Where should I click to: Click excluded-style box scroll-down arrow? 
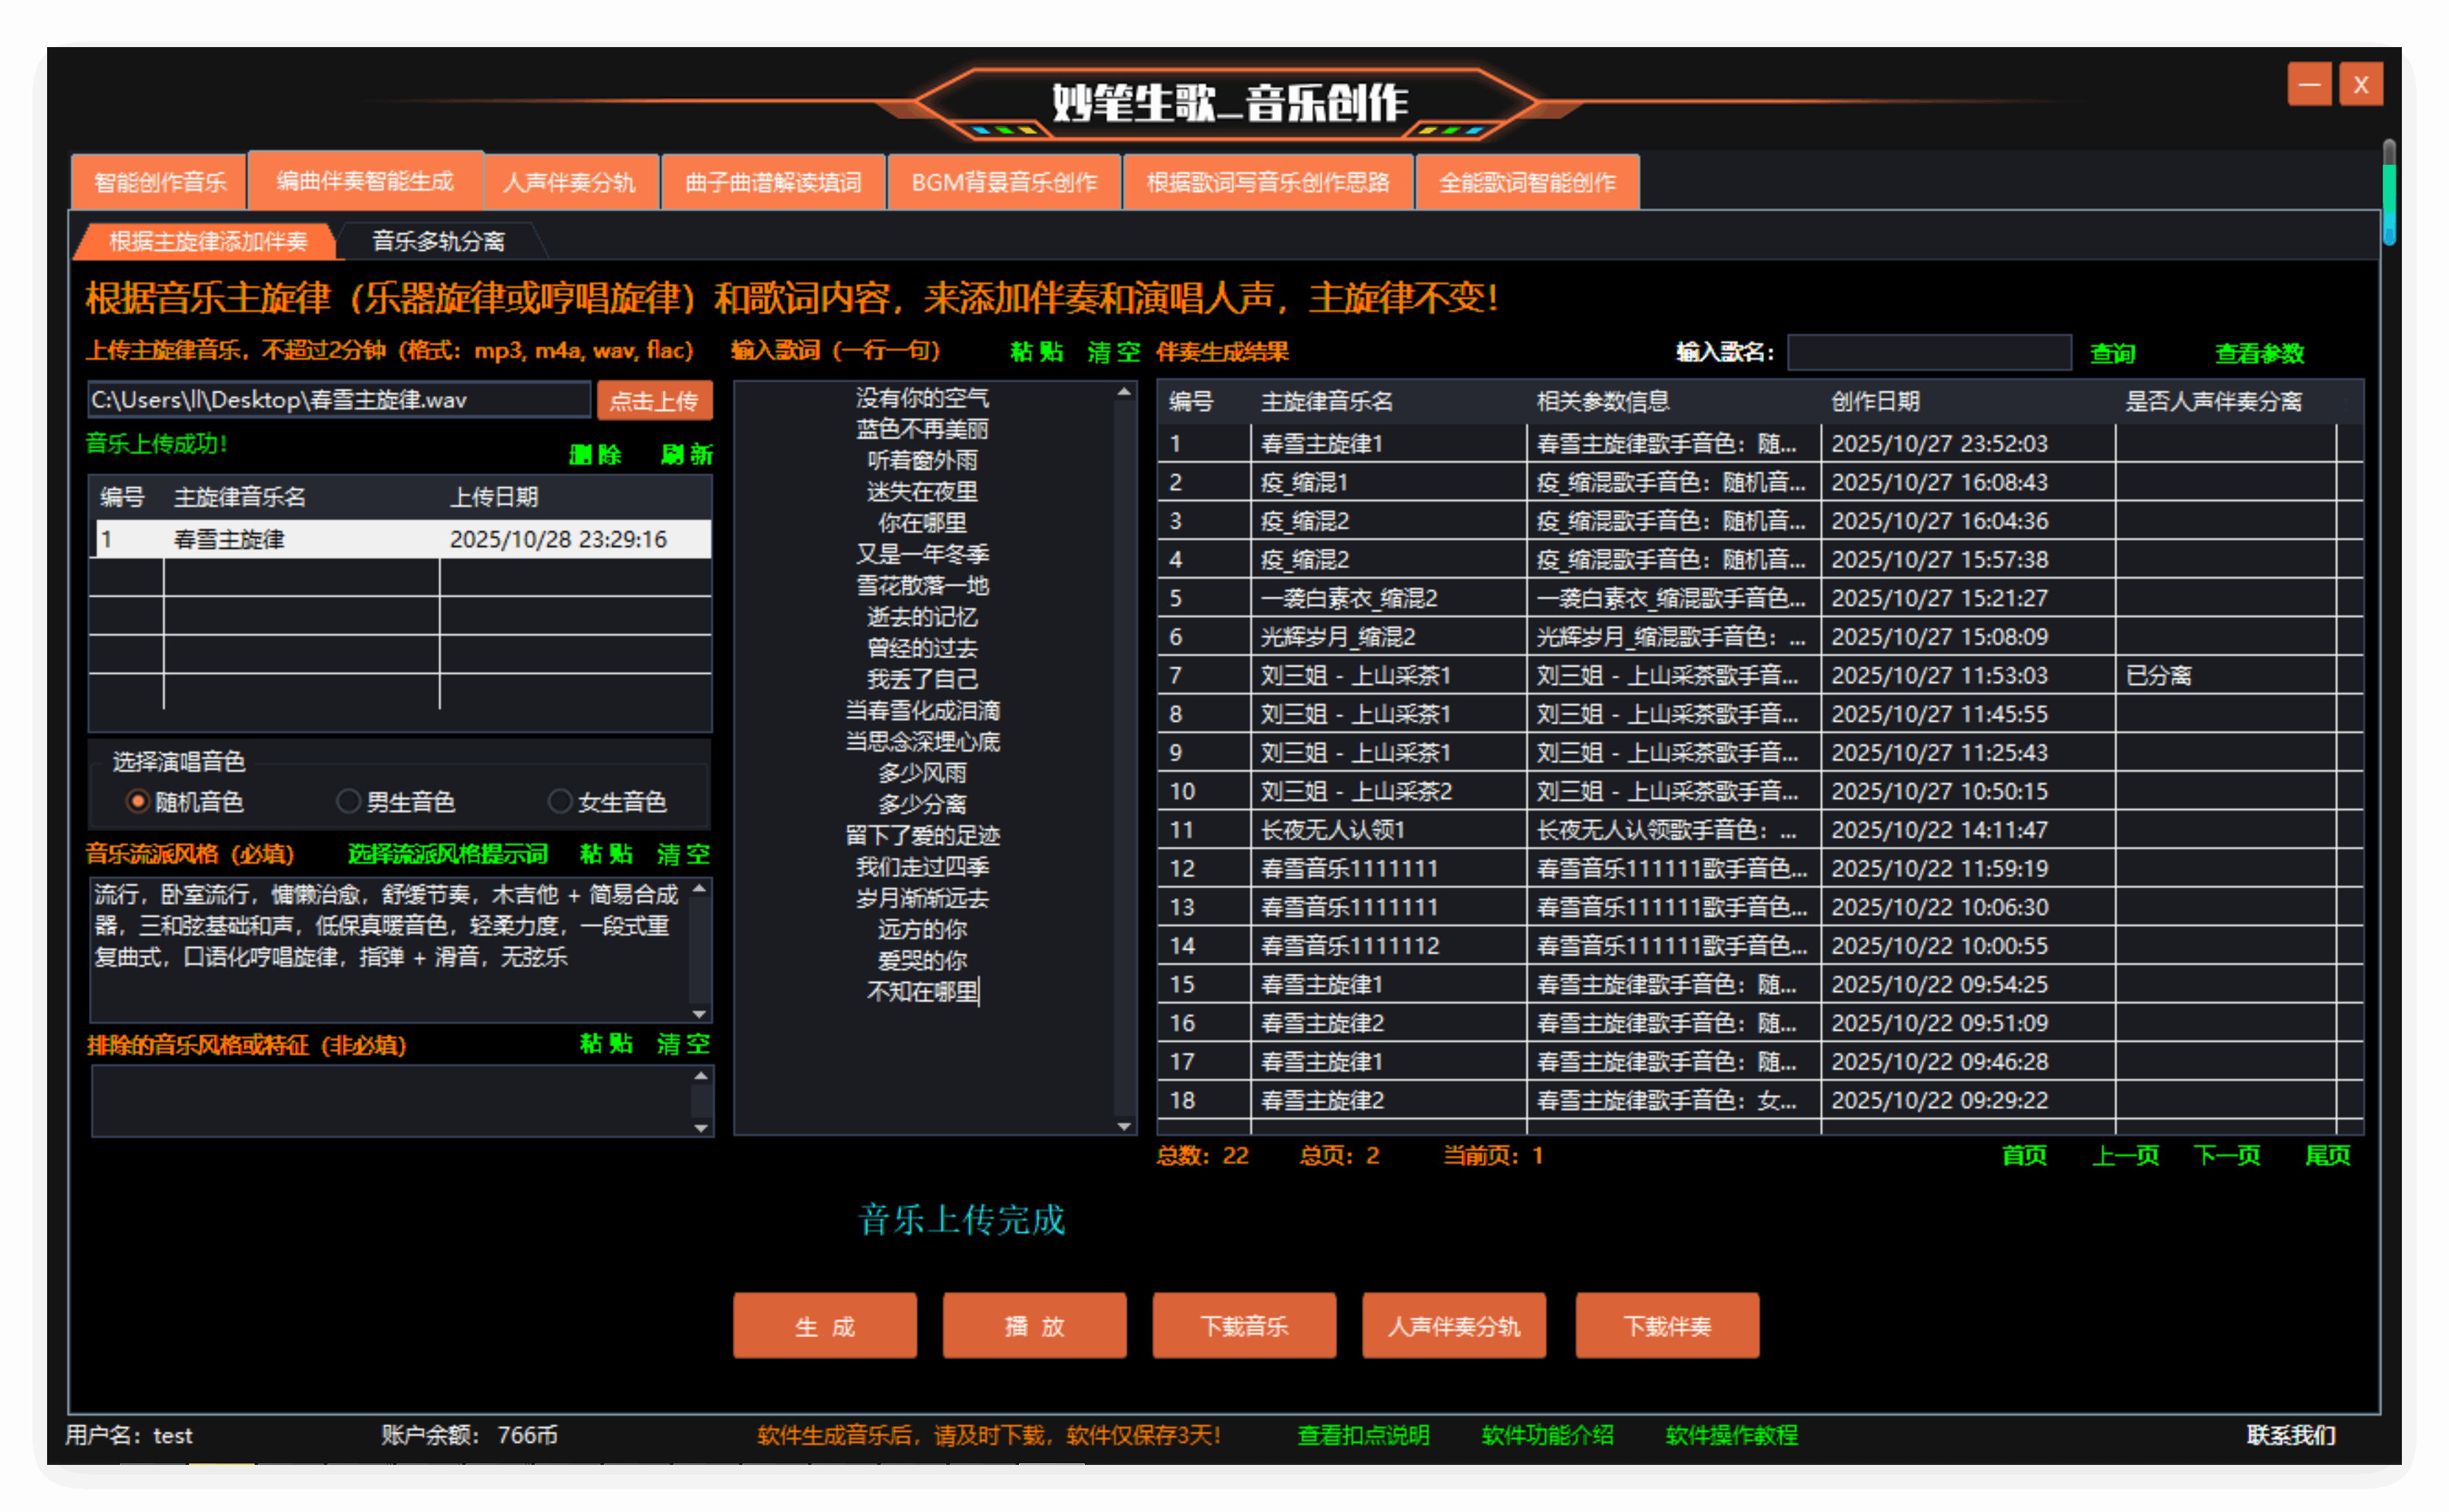(x=701, y=1128)
